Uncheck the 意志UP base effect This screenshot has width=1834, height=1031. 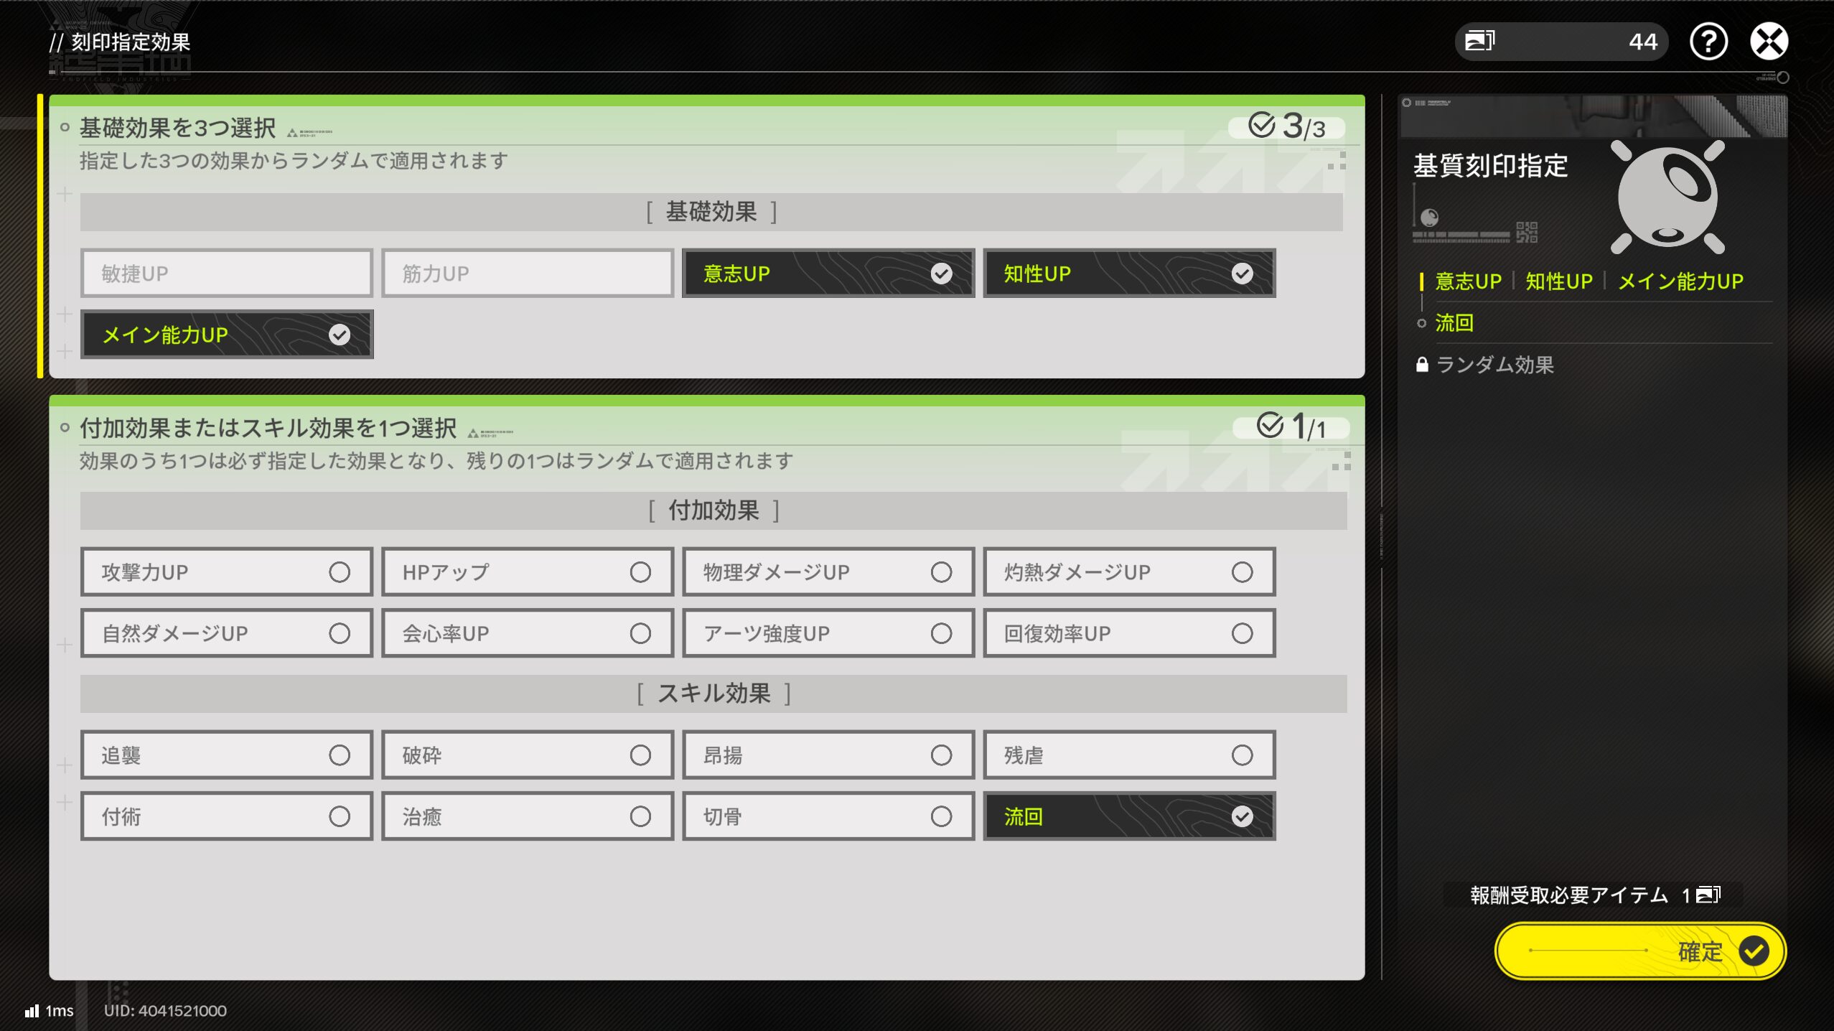(828, 274)
